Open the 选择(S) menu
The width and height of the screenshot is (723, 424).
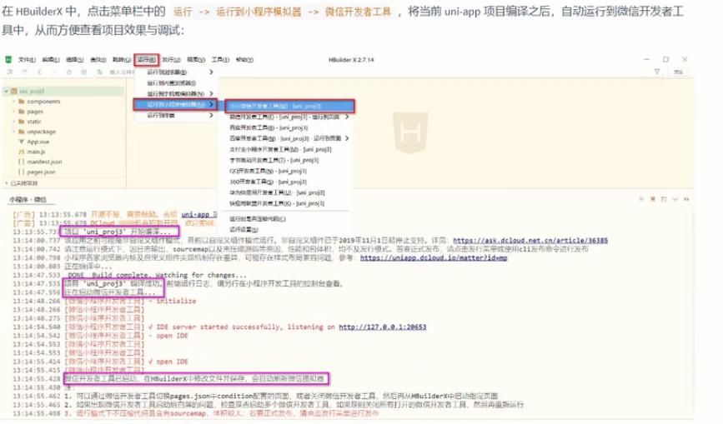point(75,60)
